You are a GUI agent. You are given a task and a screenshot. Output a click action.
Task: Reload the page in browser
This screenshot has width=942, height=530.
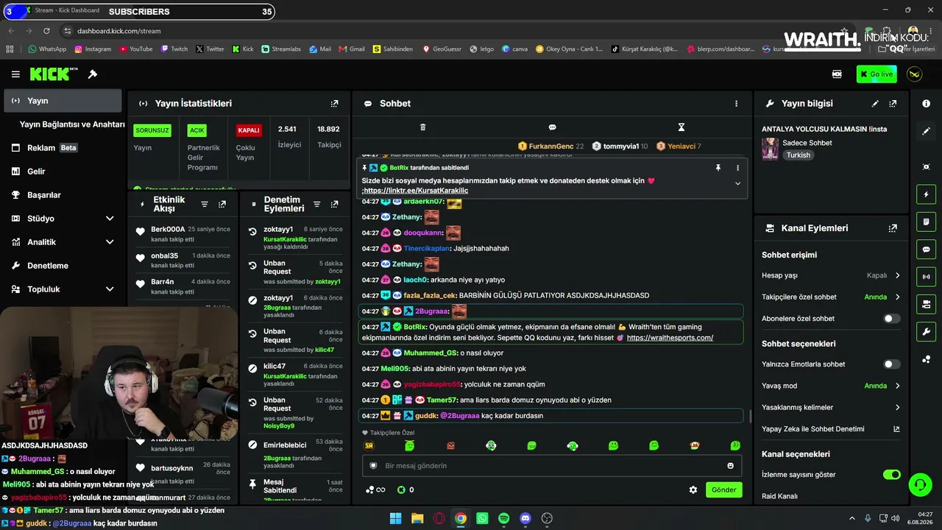46,31
